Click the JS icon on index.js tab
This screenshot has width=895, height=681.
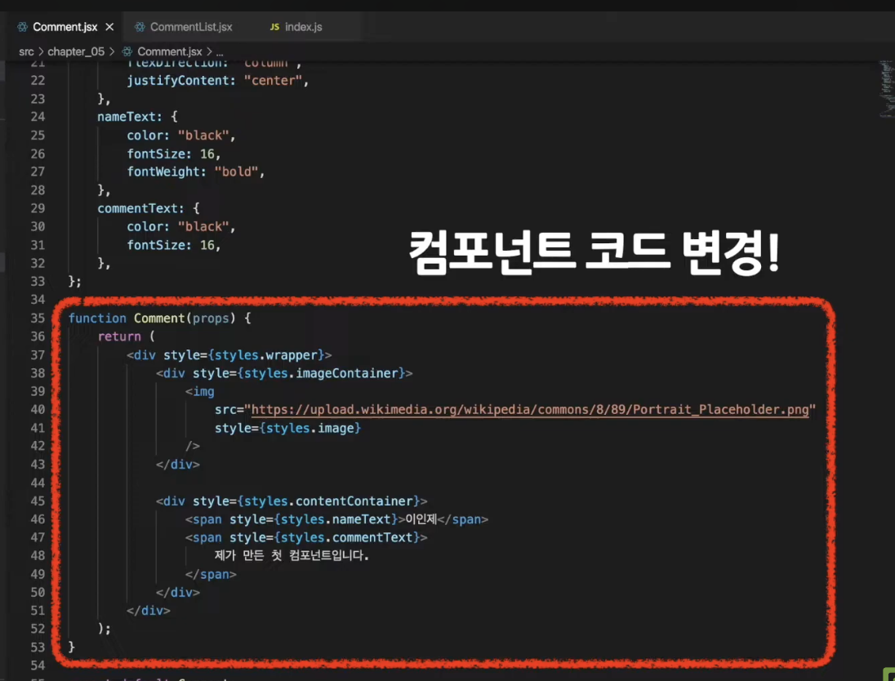tap(274, 27)
